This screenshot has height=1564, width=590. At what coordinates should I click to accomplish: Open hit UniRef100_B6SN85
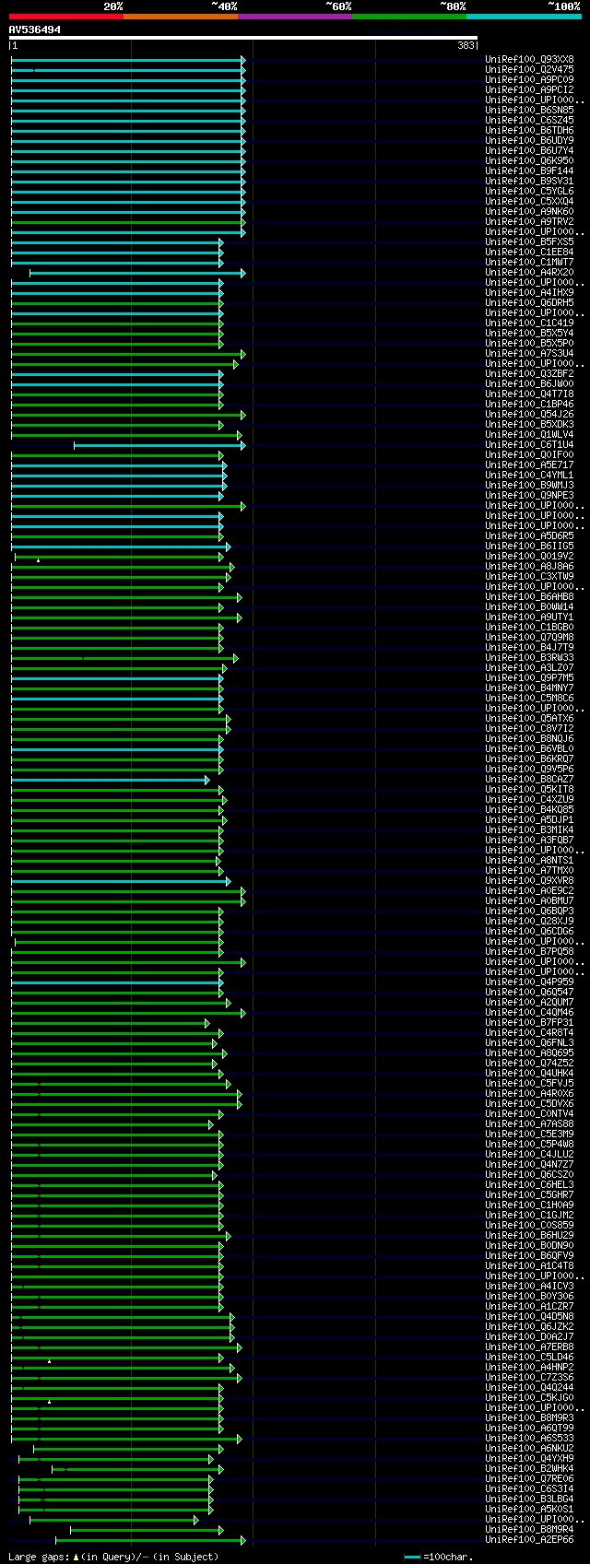tap(529, 110)
